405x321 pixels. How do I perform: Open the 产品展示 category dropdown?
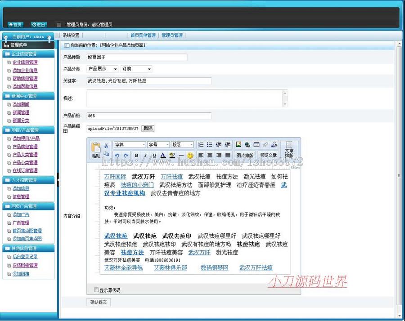point(102,69)
